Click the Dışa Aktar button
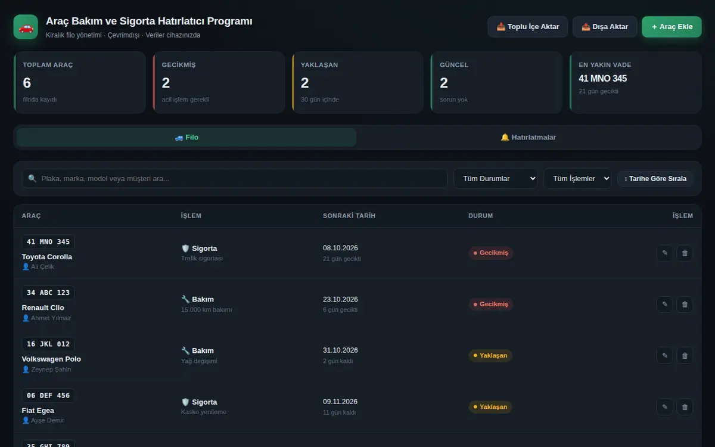 [605, 27]
